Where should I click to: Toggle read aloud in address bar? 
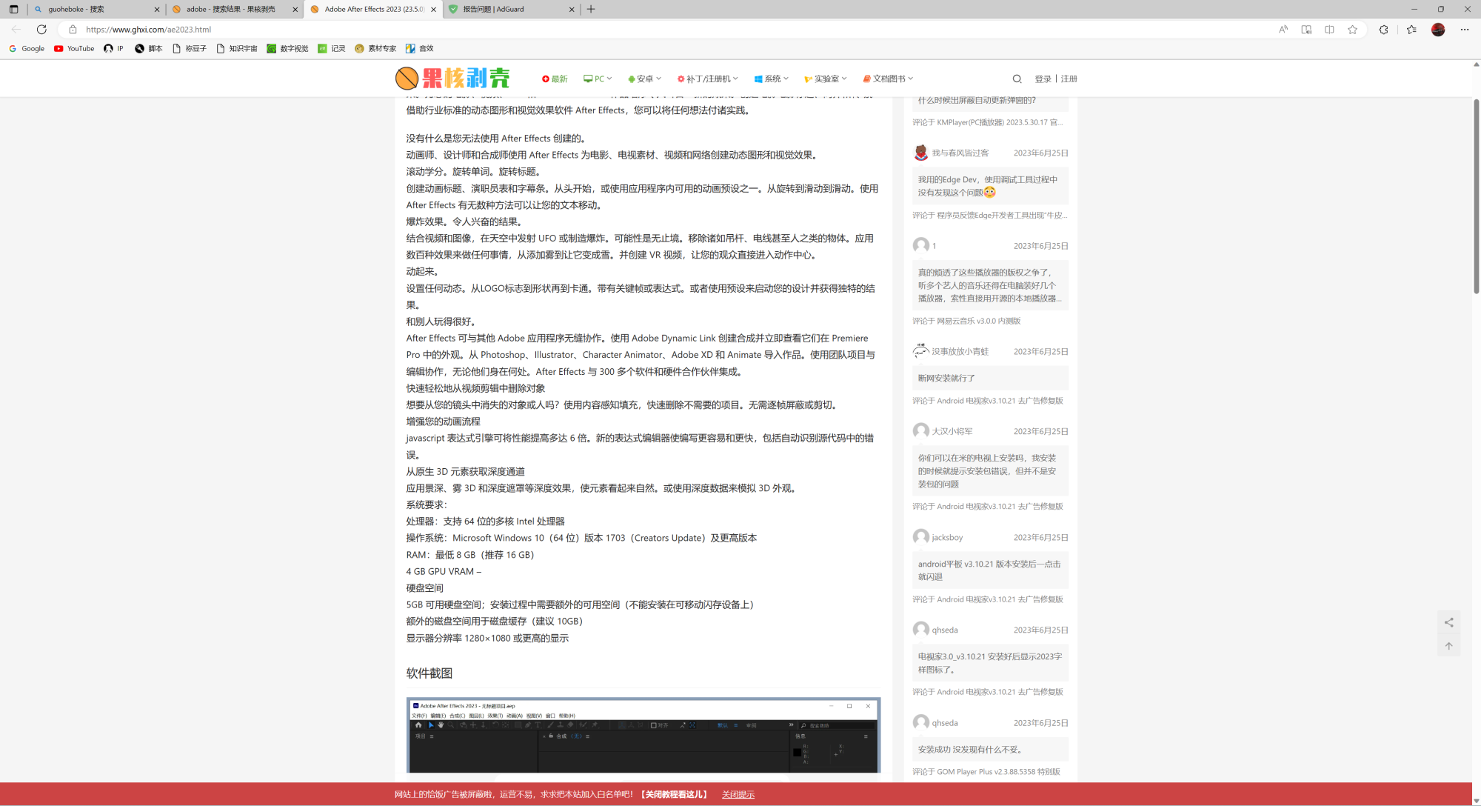click(x=1283, y=29)
